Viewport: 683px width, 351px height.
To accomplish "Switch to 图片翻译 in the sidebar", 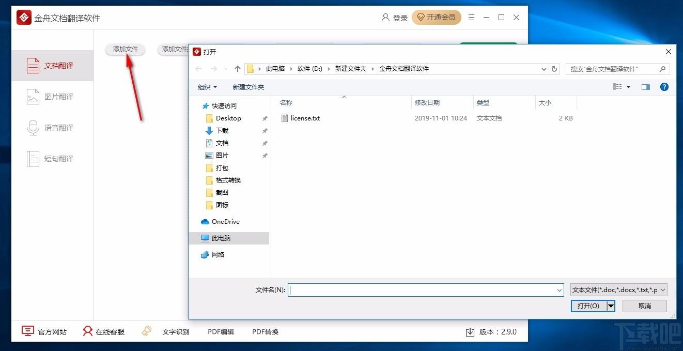I will 52,97.
